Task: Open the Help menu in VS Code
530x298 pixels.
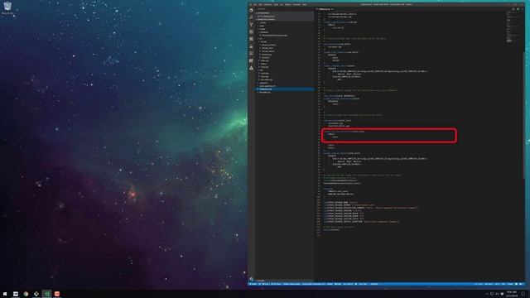Action: [304, 4]
